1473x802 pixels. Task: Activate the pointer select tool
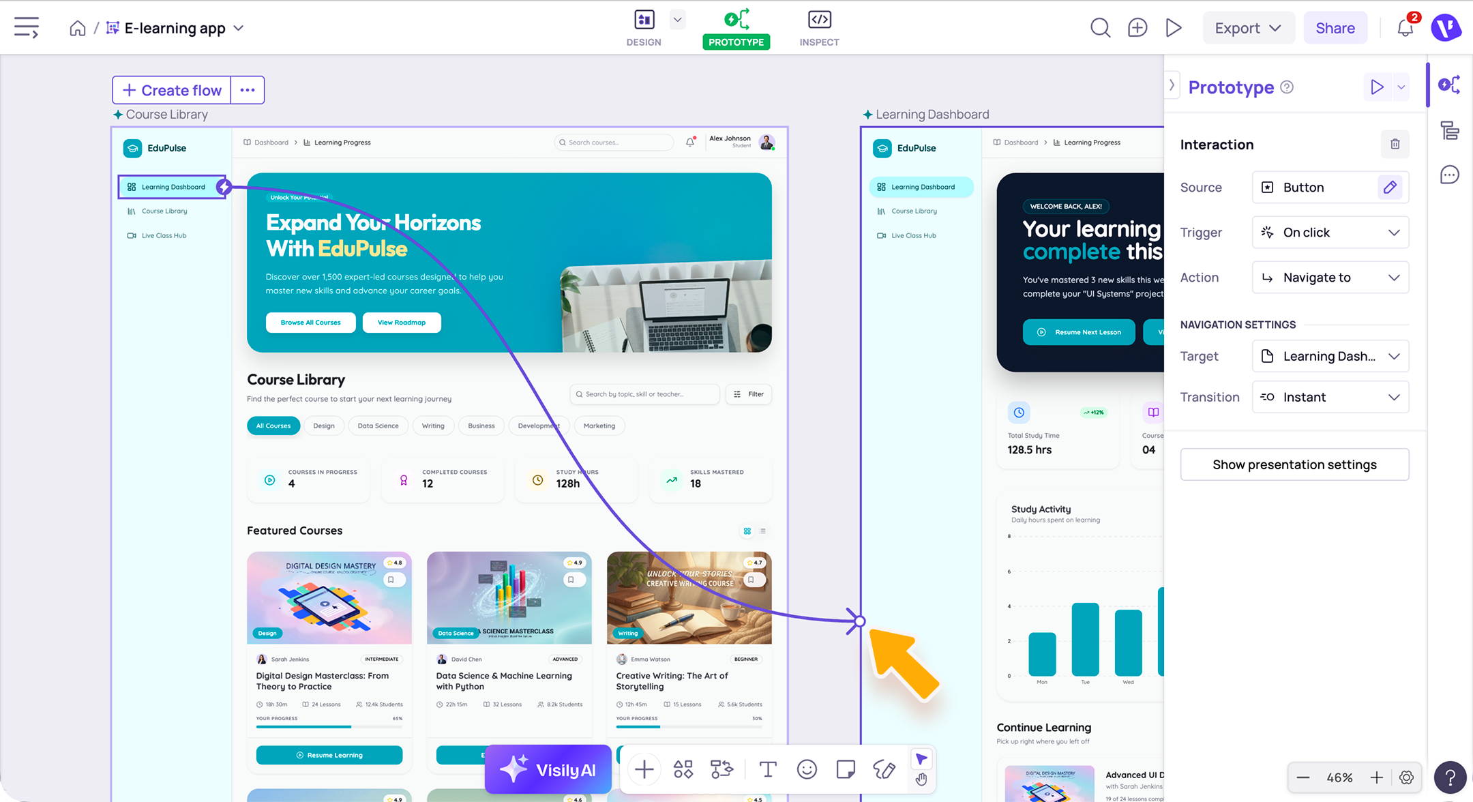click(x=921, y=759)
